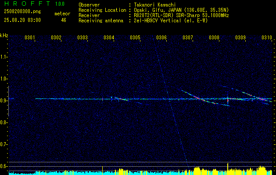Click time marker 0310
Screen dimensions: 276x175
click(267, 38)
